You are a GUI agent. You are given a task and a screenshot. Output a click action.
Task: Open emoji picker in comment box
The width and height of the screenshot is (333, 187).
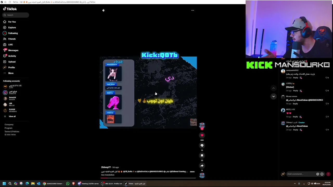322,174
